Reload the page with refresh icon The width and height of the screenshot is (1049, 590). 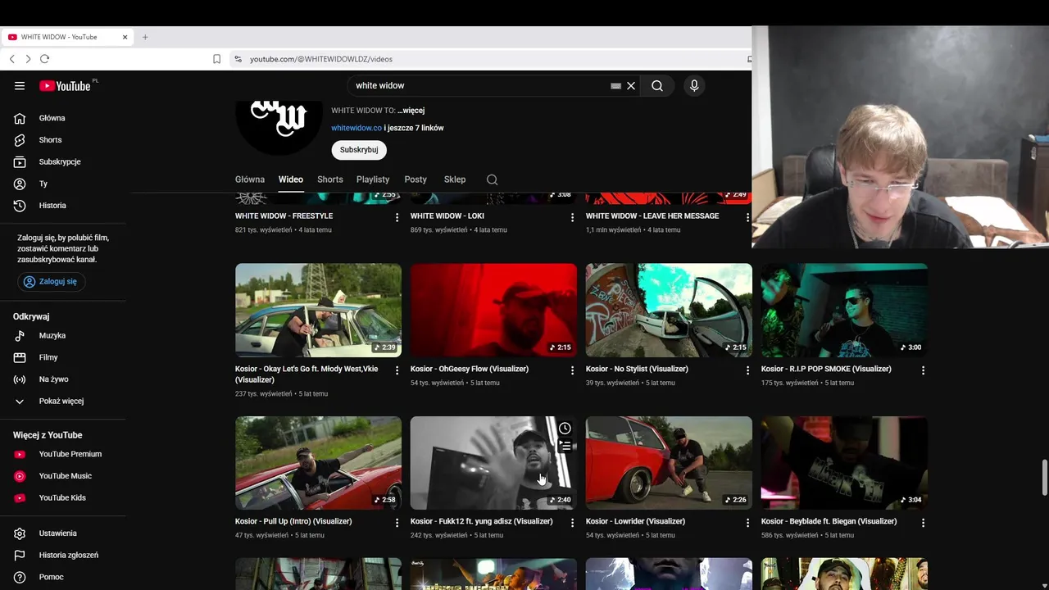pos(45,59)
